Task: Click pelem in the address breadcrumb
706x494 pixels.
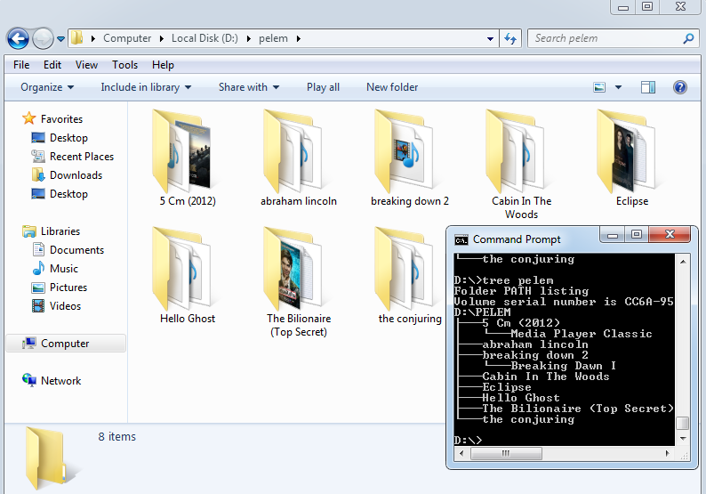Action: (273, 38)
